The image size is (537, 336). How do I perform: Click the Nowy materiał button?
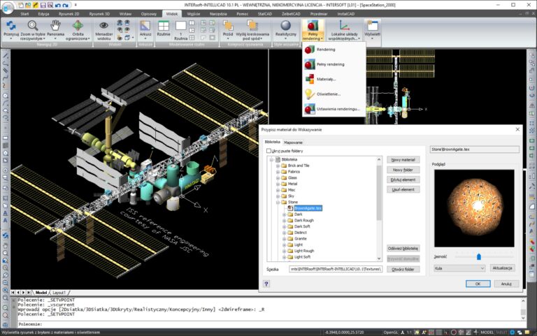pos(403,160)
